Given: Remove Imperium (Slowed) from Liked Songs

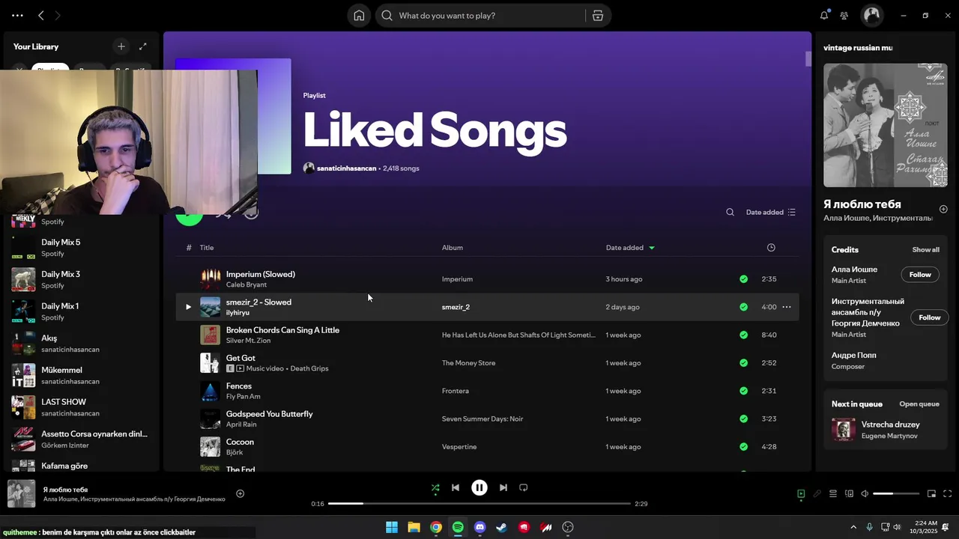Looking at the screenshot, I should point(743,279).
